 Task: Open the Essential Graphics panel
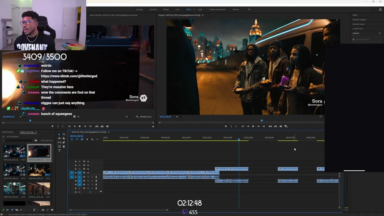(359, 19)
